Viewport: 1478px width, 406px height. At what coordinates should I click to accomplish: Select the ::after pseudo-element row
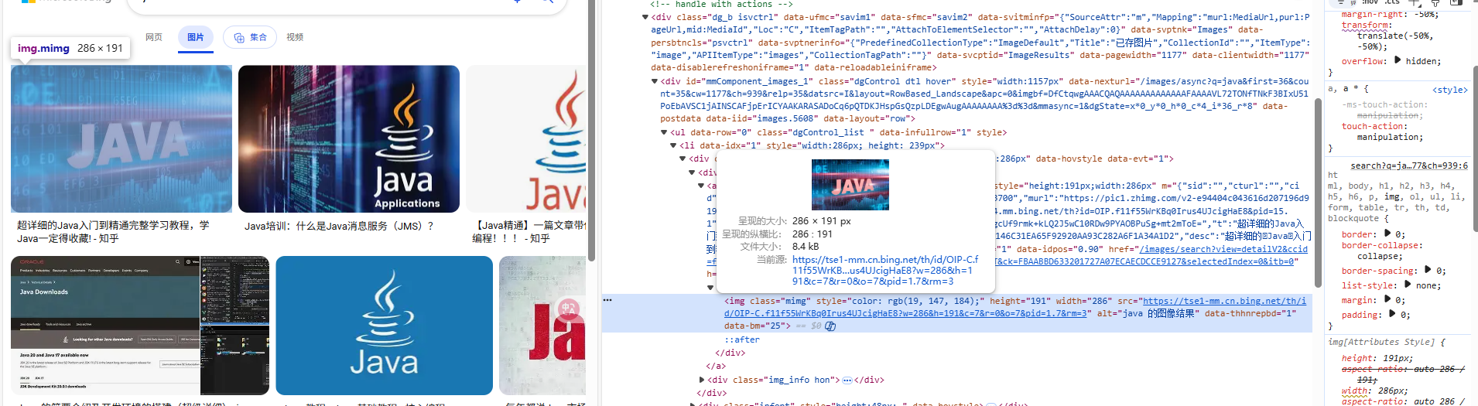(742, 339)
